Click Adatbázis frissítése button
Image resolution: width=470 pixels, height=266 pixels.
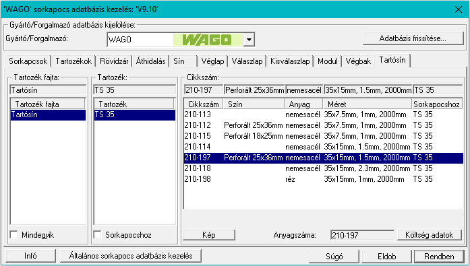pos(413,38)
